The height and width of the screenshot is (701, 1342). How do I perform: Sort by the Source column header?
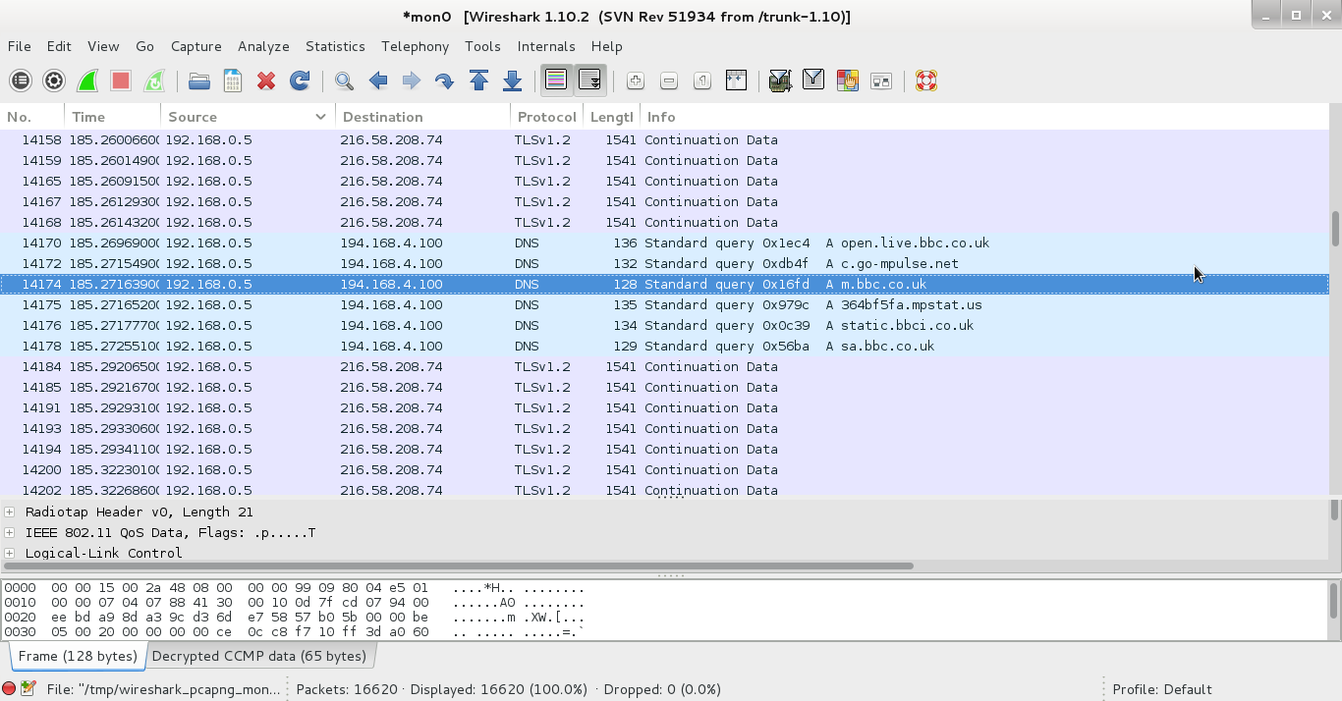(249, 117)
